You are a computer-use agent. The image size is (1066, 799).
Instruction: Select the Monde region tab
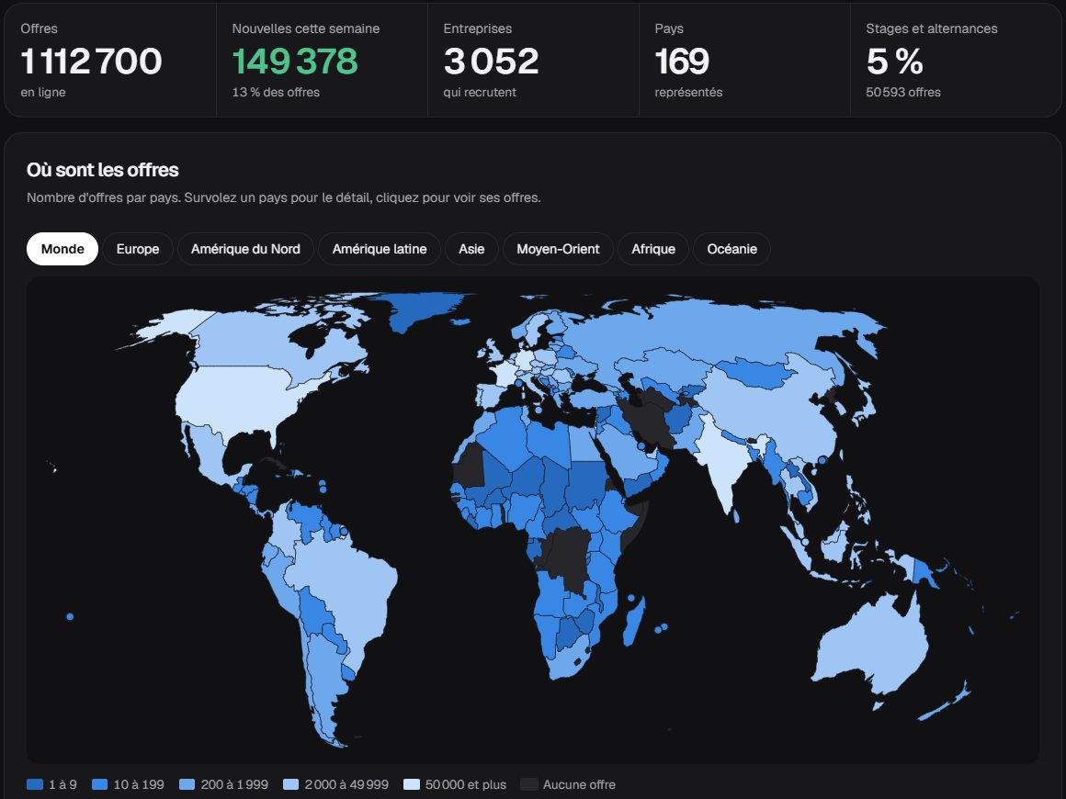(62, 249)
